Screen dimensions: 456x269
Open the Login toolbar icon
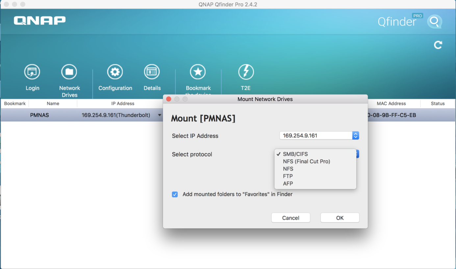[x=32, y=72]
